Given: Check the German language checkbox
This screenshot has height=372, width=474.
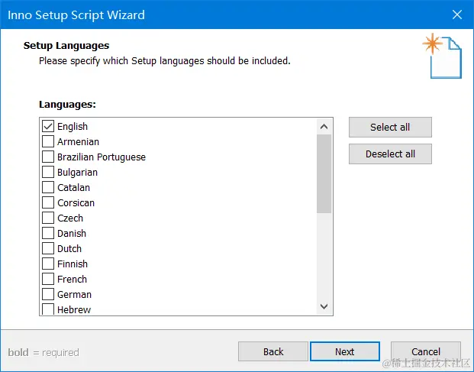Looking at the screenshot, I should (48, 294).
